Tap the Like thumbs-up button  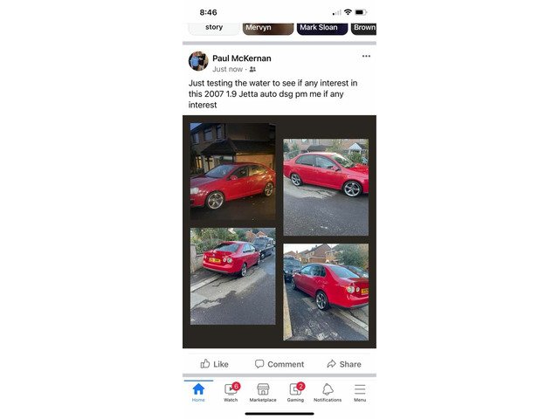214,364
